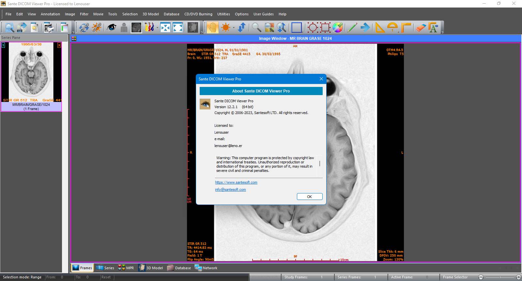Open the User Guides menu
This screenshot has width=522, height=281.
point(264,14)
